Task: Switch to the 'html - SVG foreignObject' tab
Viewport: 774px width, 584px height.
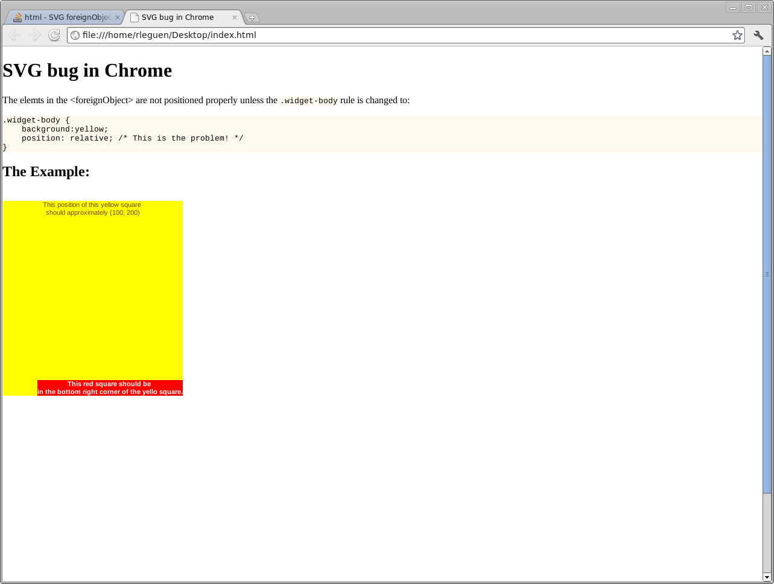Action: (64, 17)
